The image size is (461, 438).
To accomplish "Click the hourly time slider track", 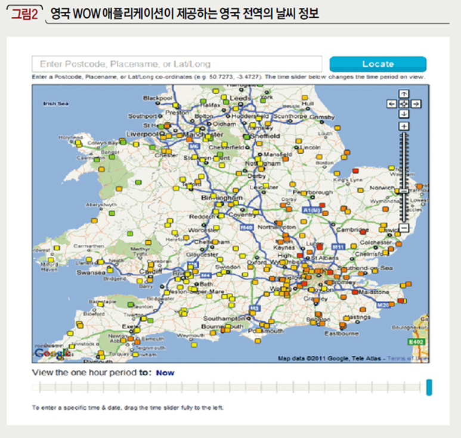I will (230, 387).
